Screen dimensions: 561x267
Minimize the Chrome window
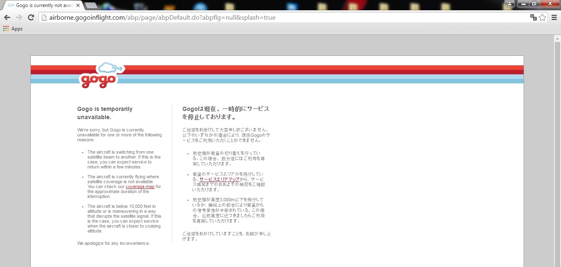point(523,4)
